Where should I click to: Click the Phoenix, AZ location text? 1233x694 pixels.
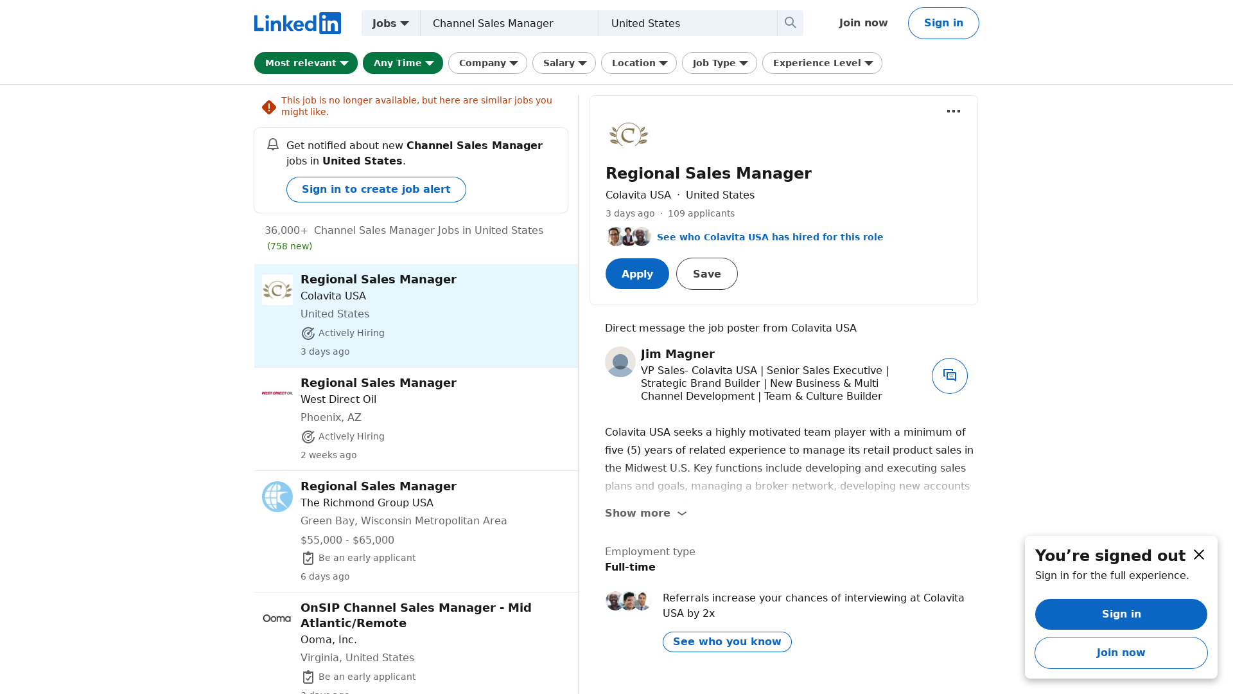point(331,418)
